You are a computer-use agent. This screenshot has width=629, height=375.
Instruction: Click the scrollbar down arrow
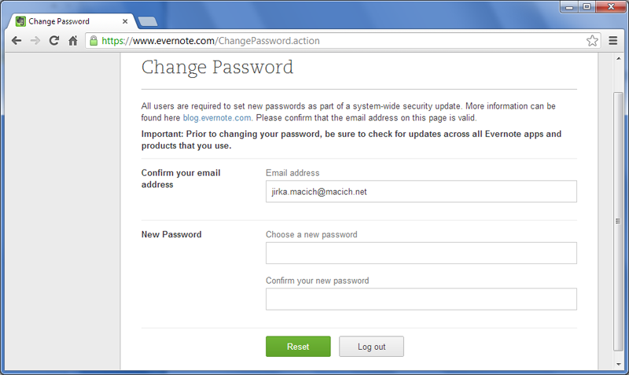point(618,368)
